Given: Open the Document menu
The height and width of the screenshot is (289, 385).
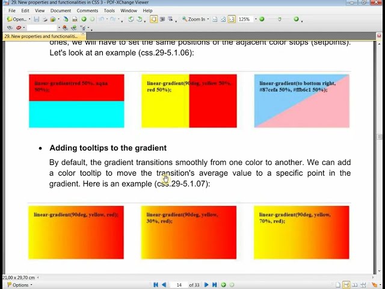Looking at the screenshot, I should pos(61,11).
